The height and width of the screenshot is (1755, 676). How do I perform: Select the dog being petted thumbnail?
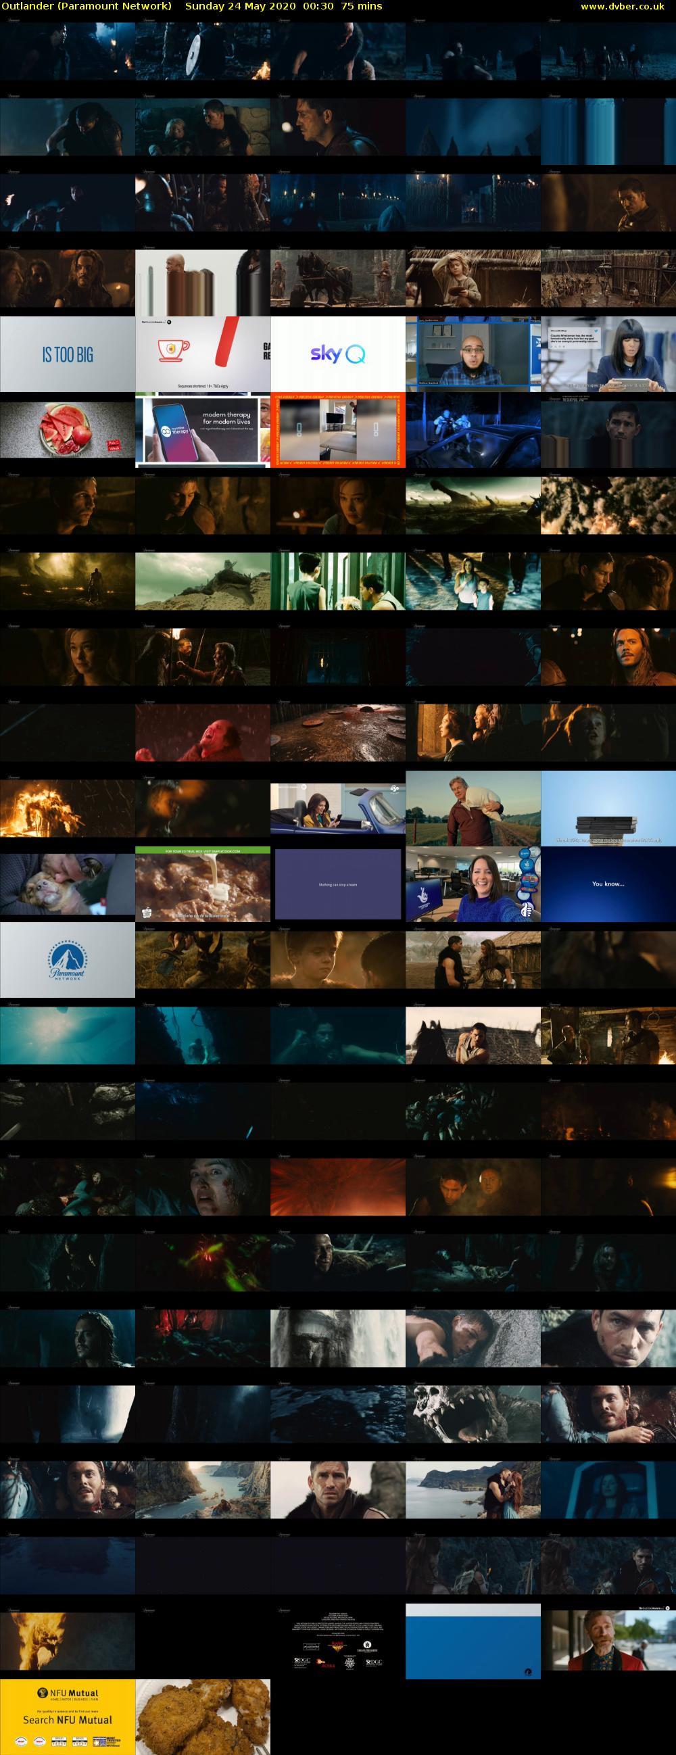(x=68, y=884)
